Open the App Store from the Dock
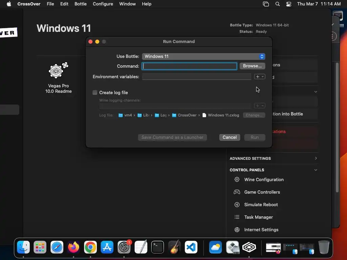Viewport: 347px width, 260px height. point(107,247)
